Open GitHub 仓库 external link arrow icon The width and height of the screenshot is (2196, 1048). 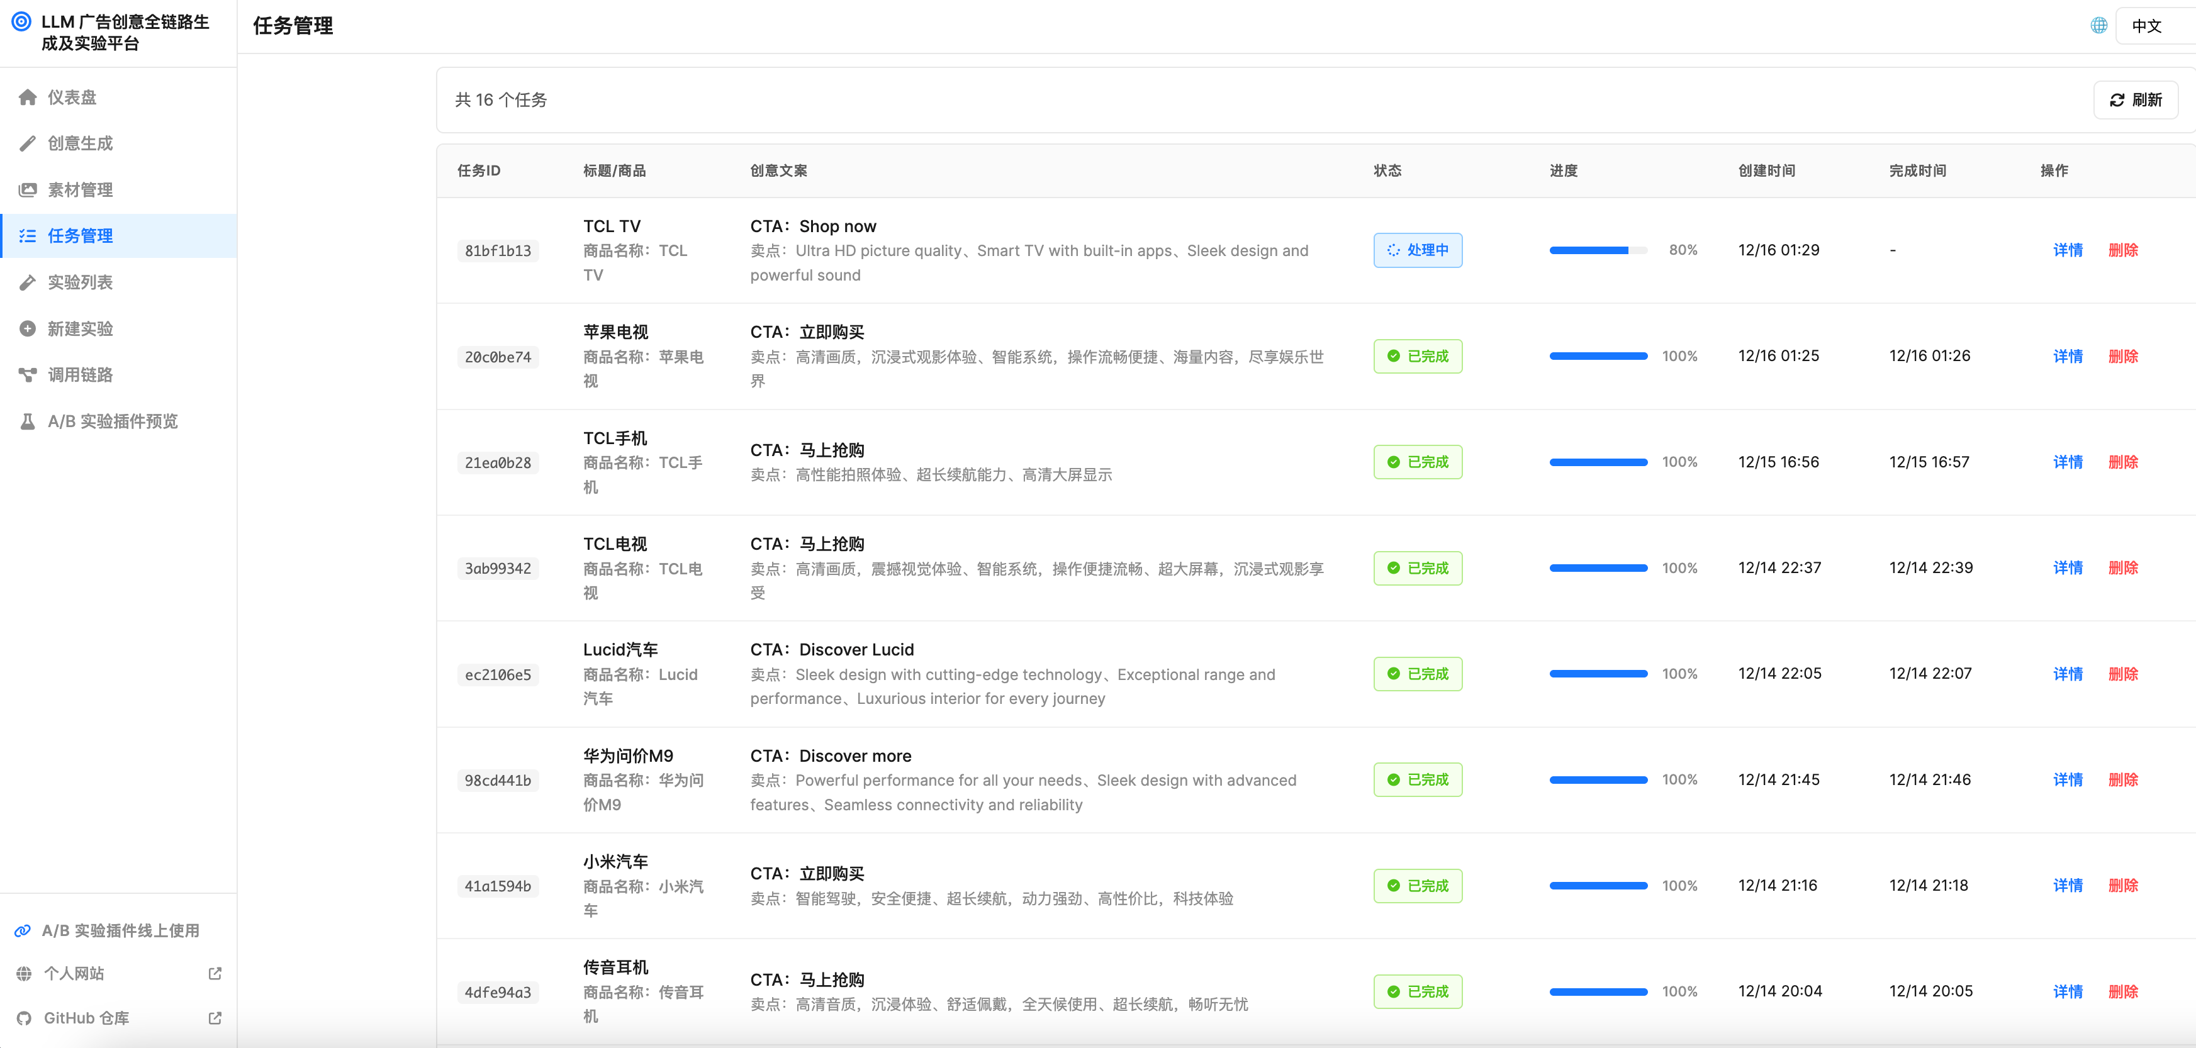point(215,1018)
